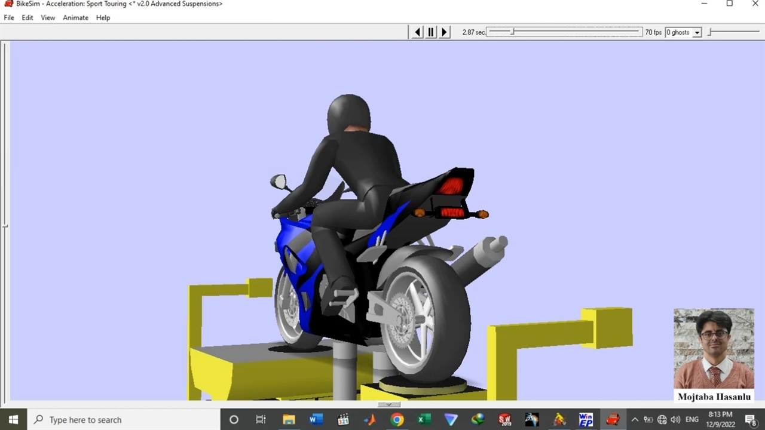The image size is (765, 430).
Task: Click the Windows search box
Action: tap(124, 420)
